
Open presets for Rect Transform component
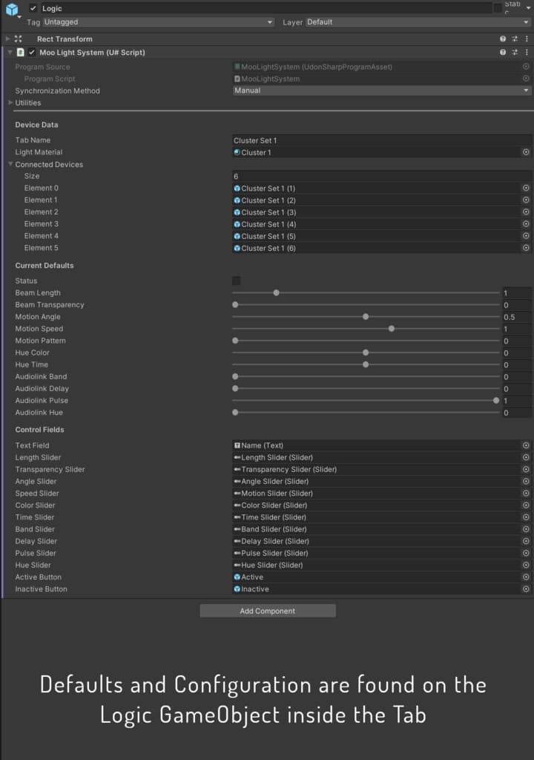click(x=515, y=39)
